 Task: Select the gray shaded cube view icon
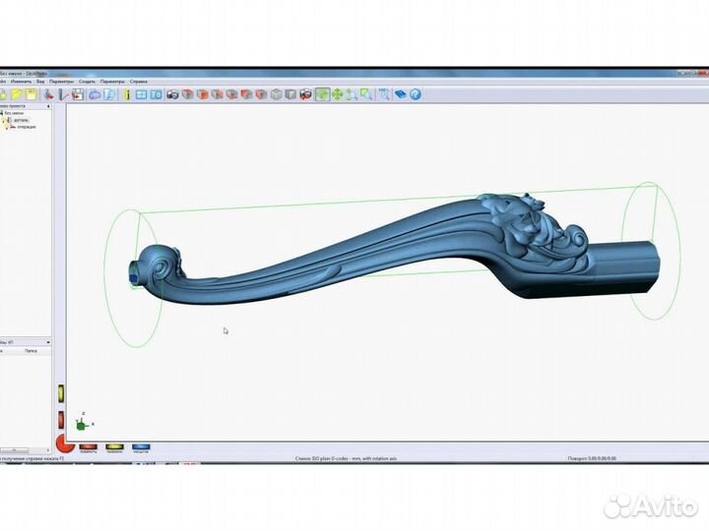point(277,94)
